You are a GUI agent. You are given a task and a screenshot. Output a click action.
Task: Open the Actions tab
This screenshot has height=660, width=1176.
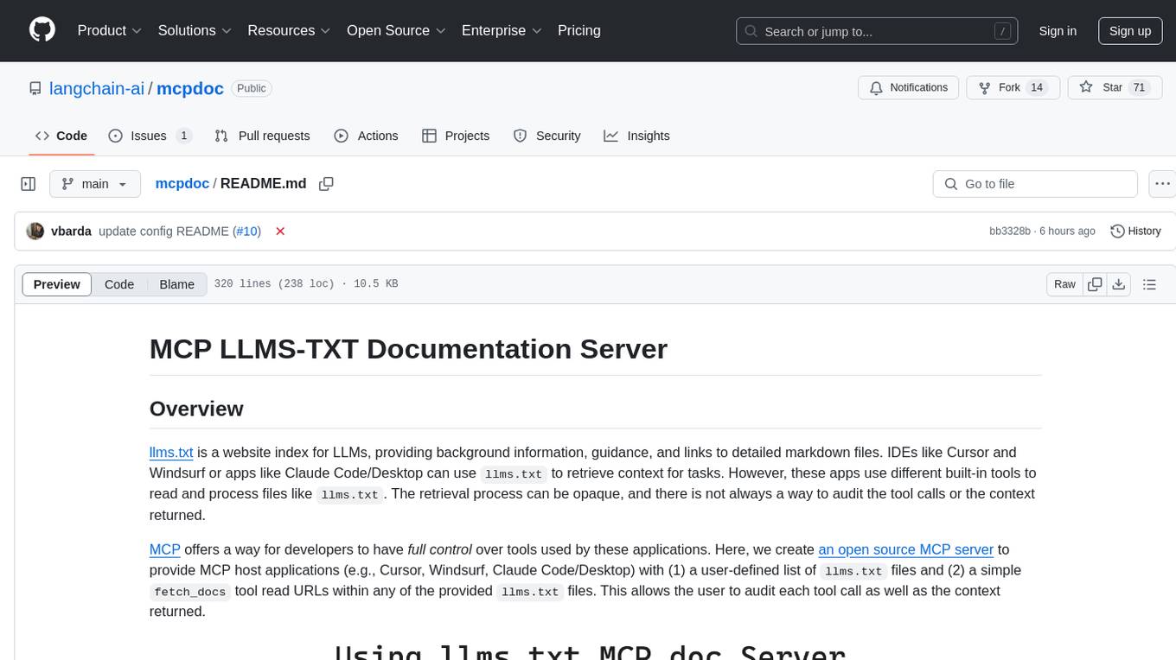pyautogui.click(x=366, y=136)
